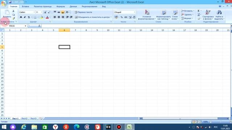This screenshot has height=130, width=232.
Task: Click the Paste (Вставить) button
Action: click(7, 14)
